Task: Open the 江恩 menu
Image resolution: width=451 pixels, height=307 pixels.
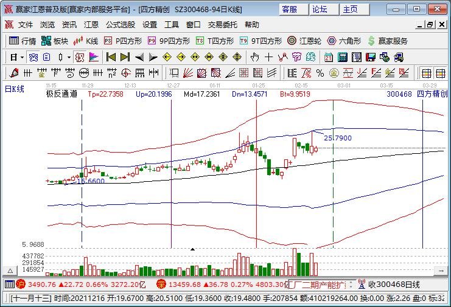Action: (x=91, y=25)
